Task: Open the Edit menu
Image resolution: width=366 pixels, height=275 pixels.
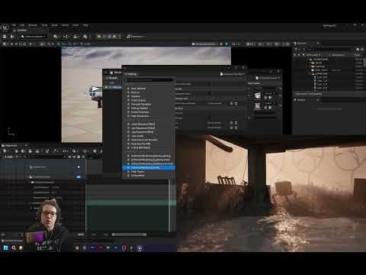Action: pos(22,25)
